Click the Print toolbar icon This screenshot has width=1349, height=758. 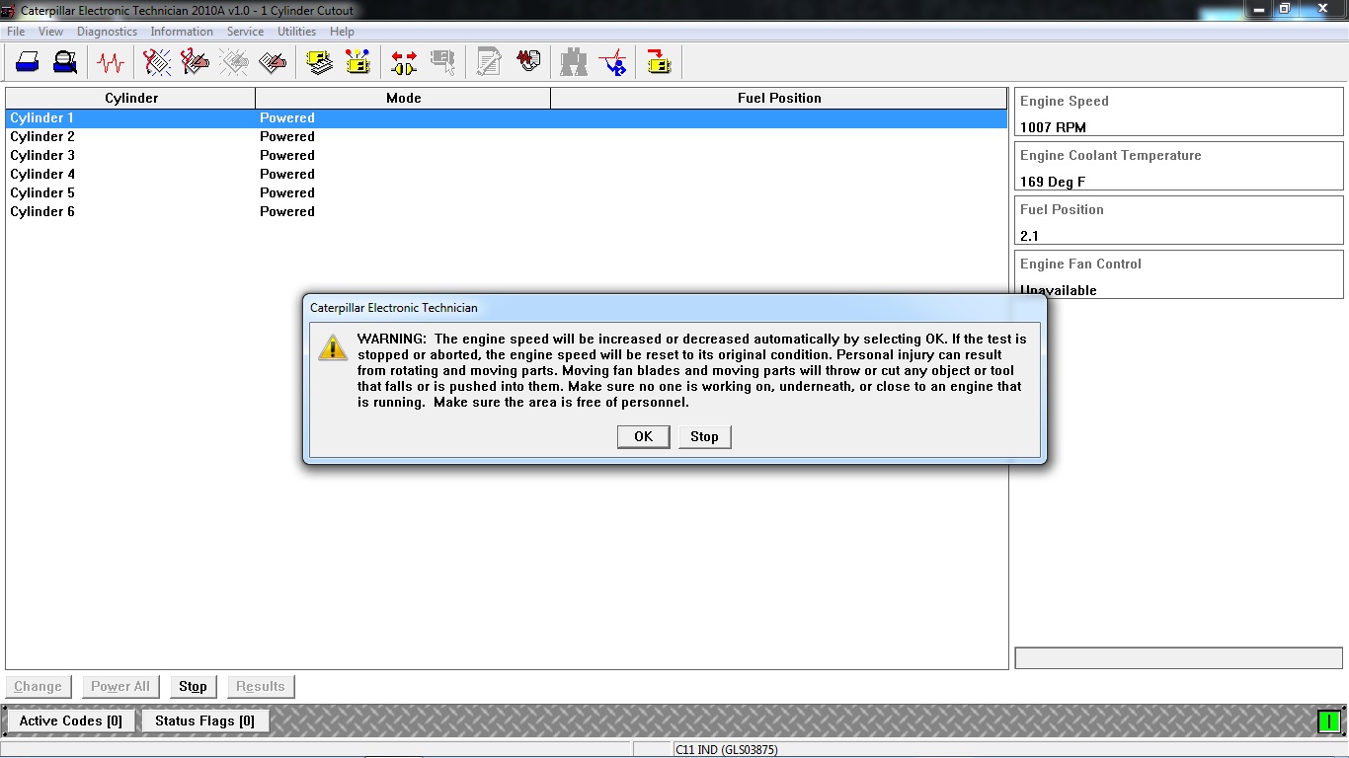pyautogui.click(x=27, y=62)
